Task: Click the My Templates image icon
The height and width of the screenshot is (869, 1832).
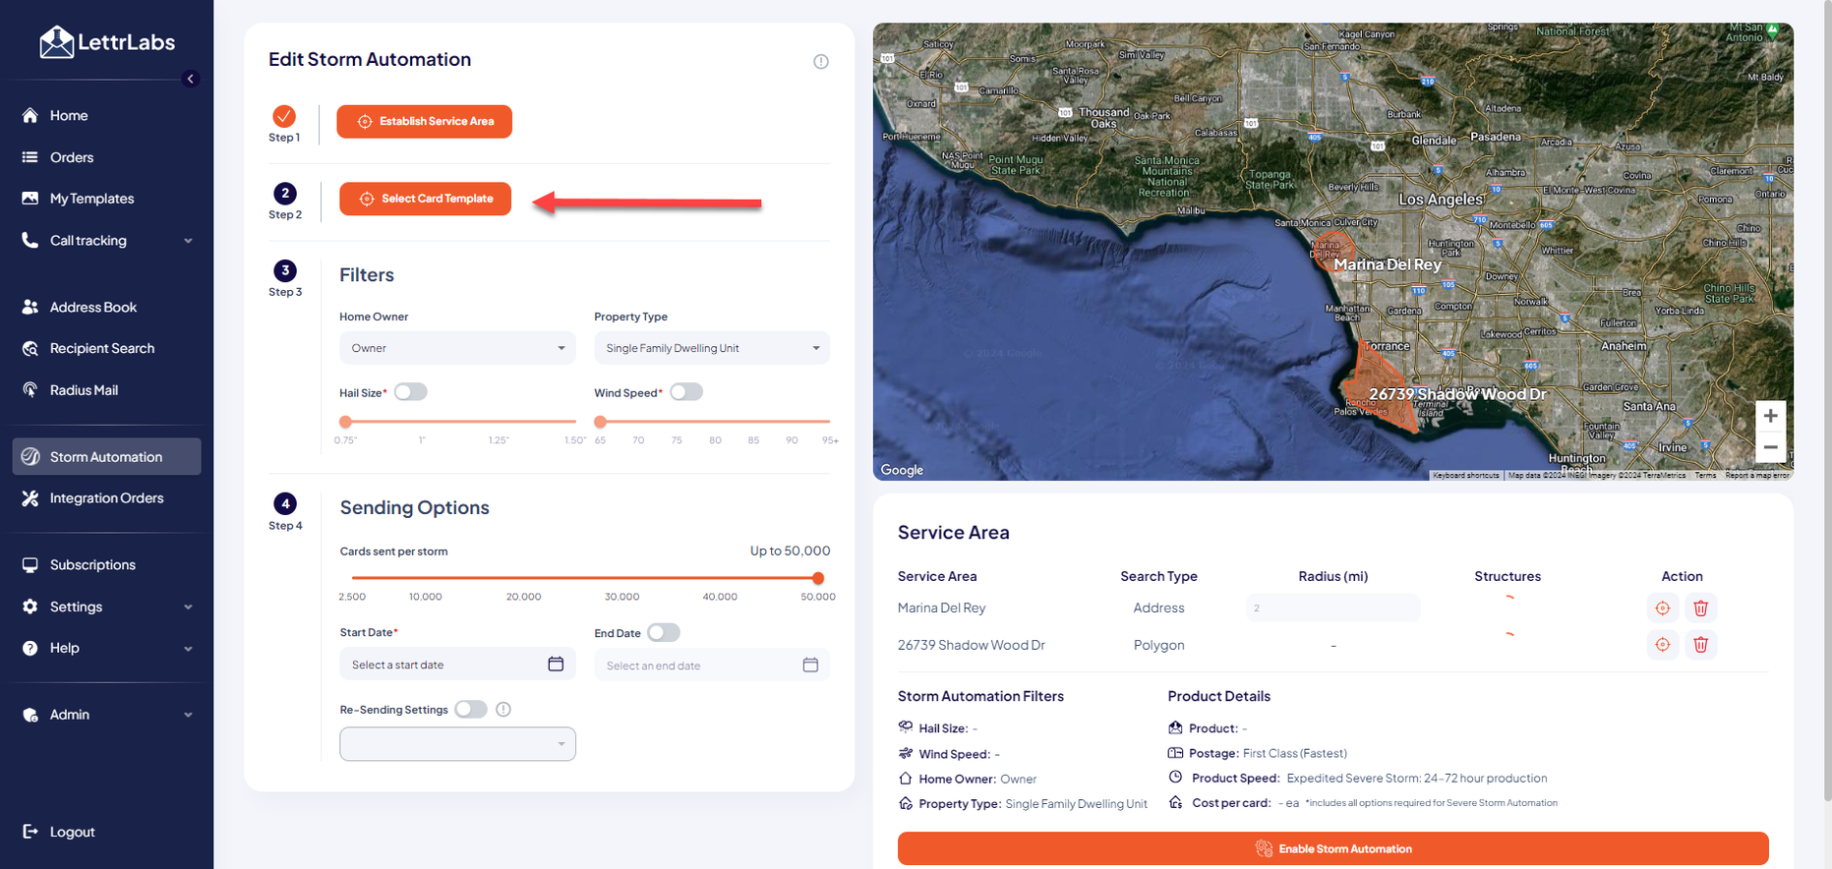Action: pyautogui.click(x=30, y=199)
